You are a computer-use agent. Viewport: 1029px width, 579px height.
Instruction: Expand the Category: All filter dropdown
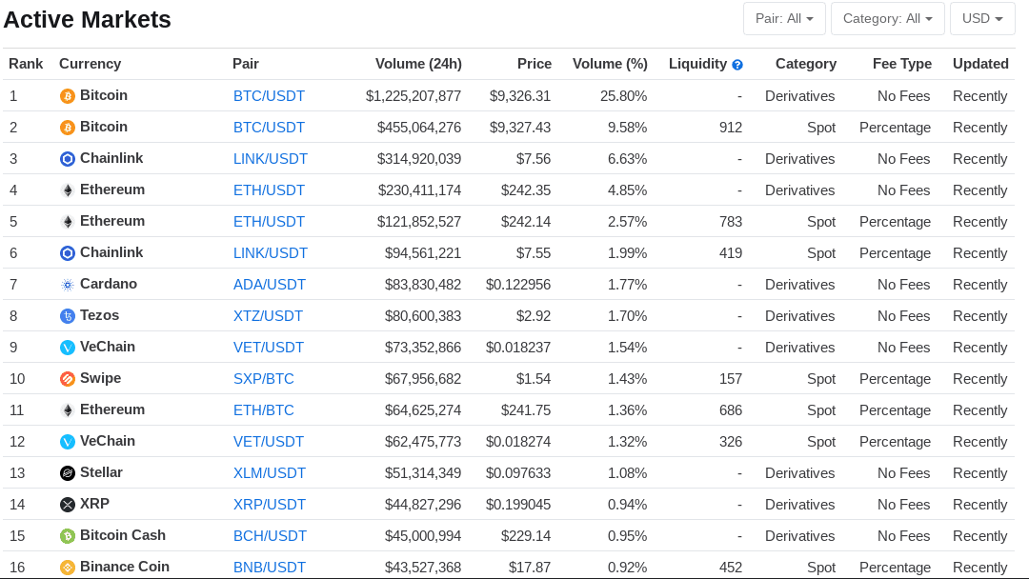pos(888,18)
